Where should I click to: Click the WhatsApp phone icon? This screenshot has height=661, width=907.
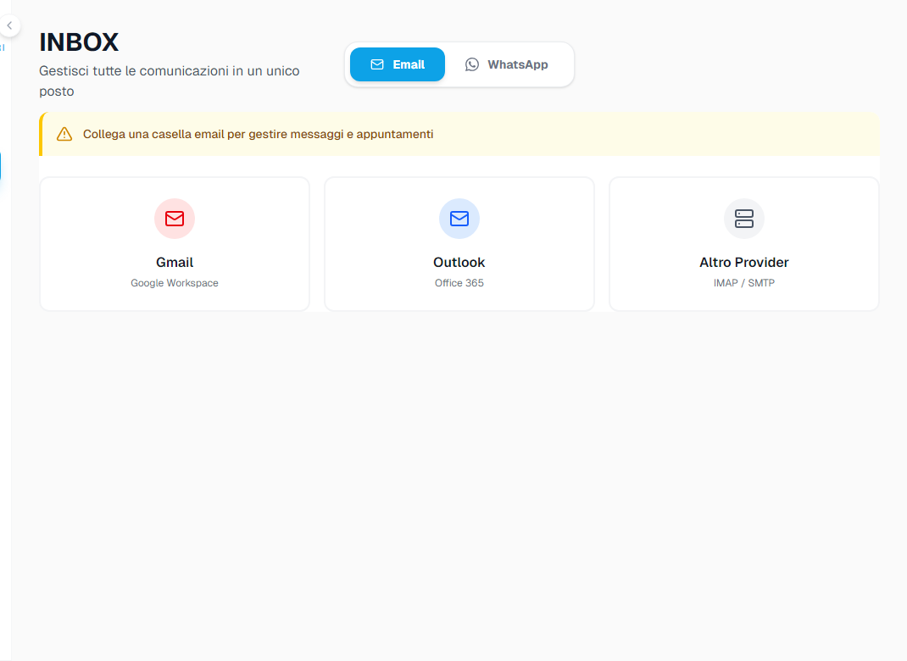[x=471, y=64]
